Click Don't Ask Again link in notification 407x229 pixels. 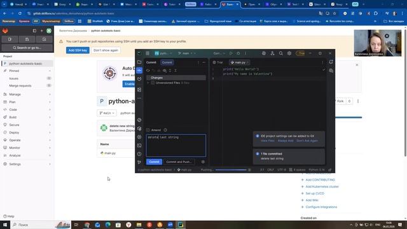pyautogui.click(x=307, y=141)
